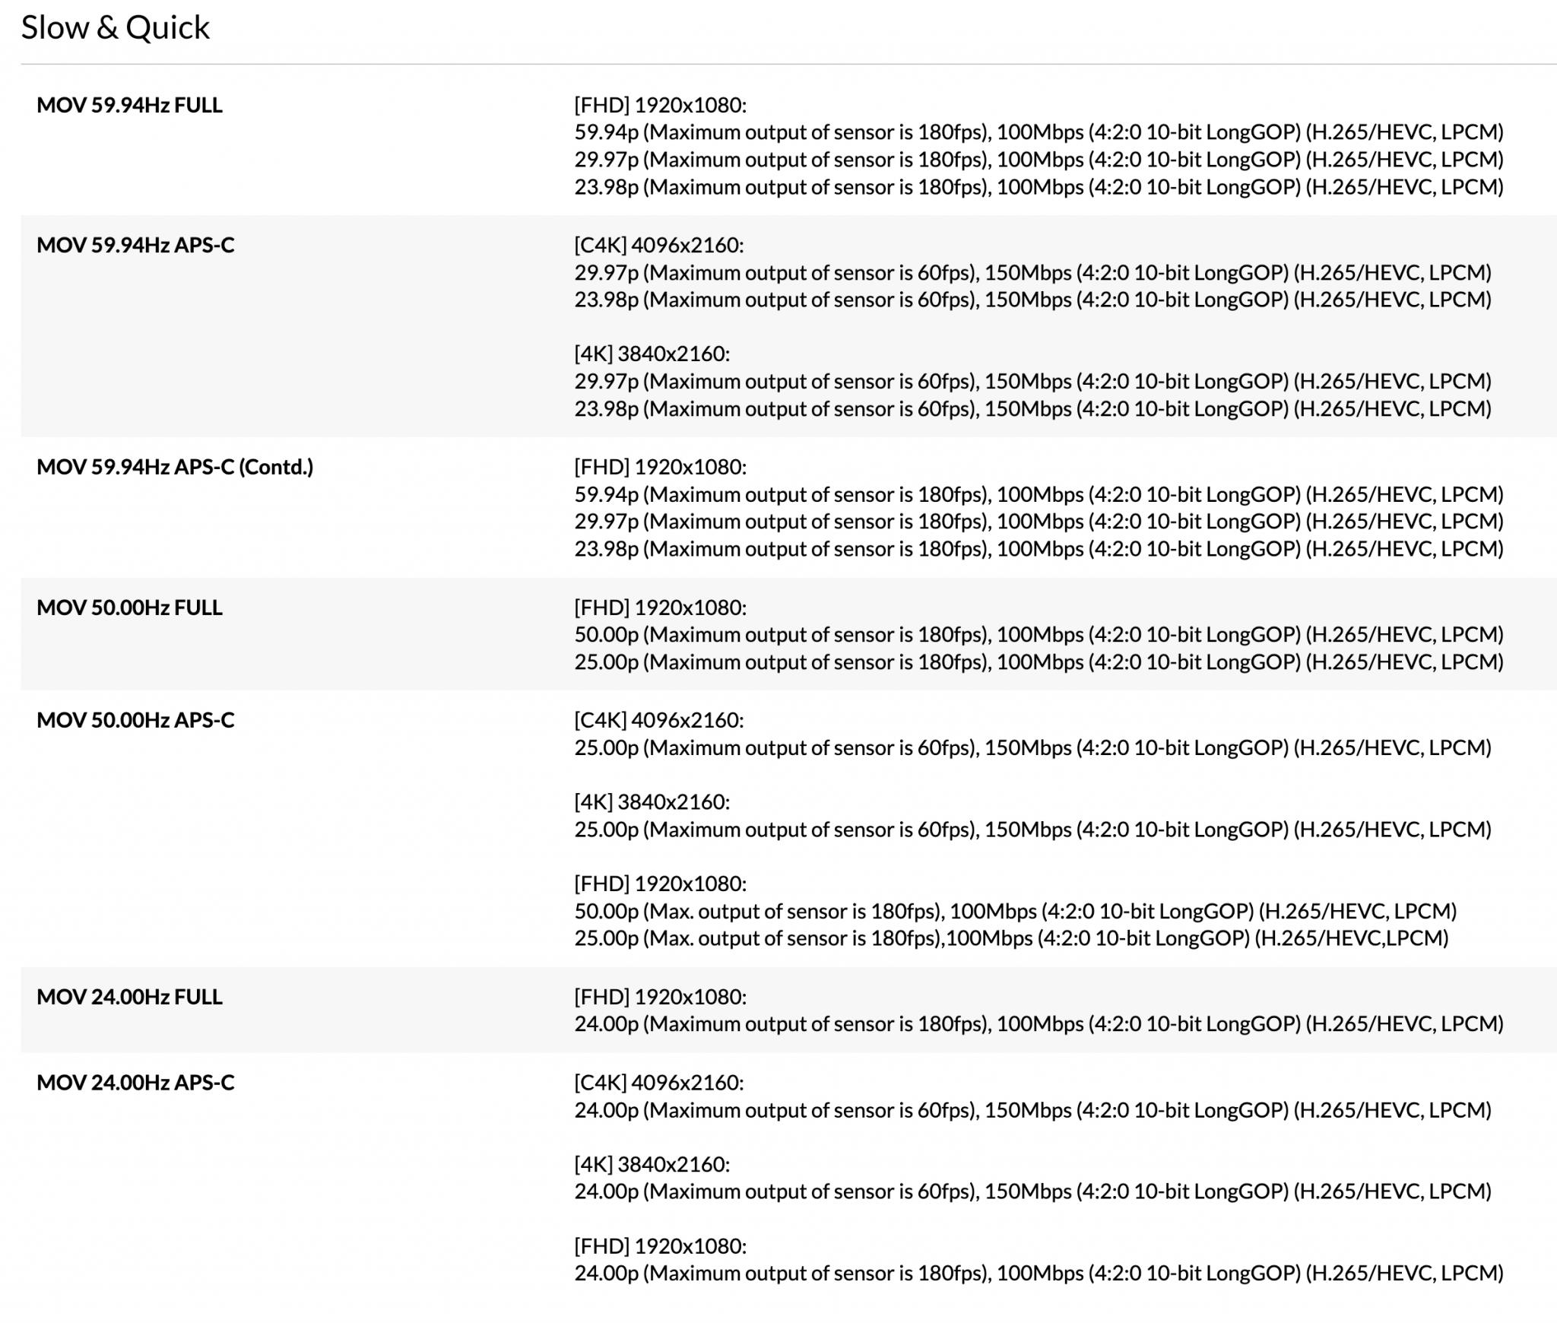Click the 59.94p line in MOV 59.94Hz FULL row
Image resolution: width=1557 pixels, height=1323 pixels.
click(x=1039, y=132)
